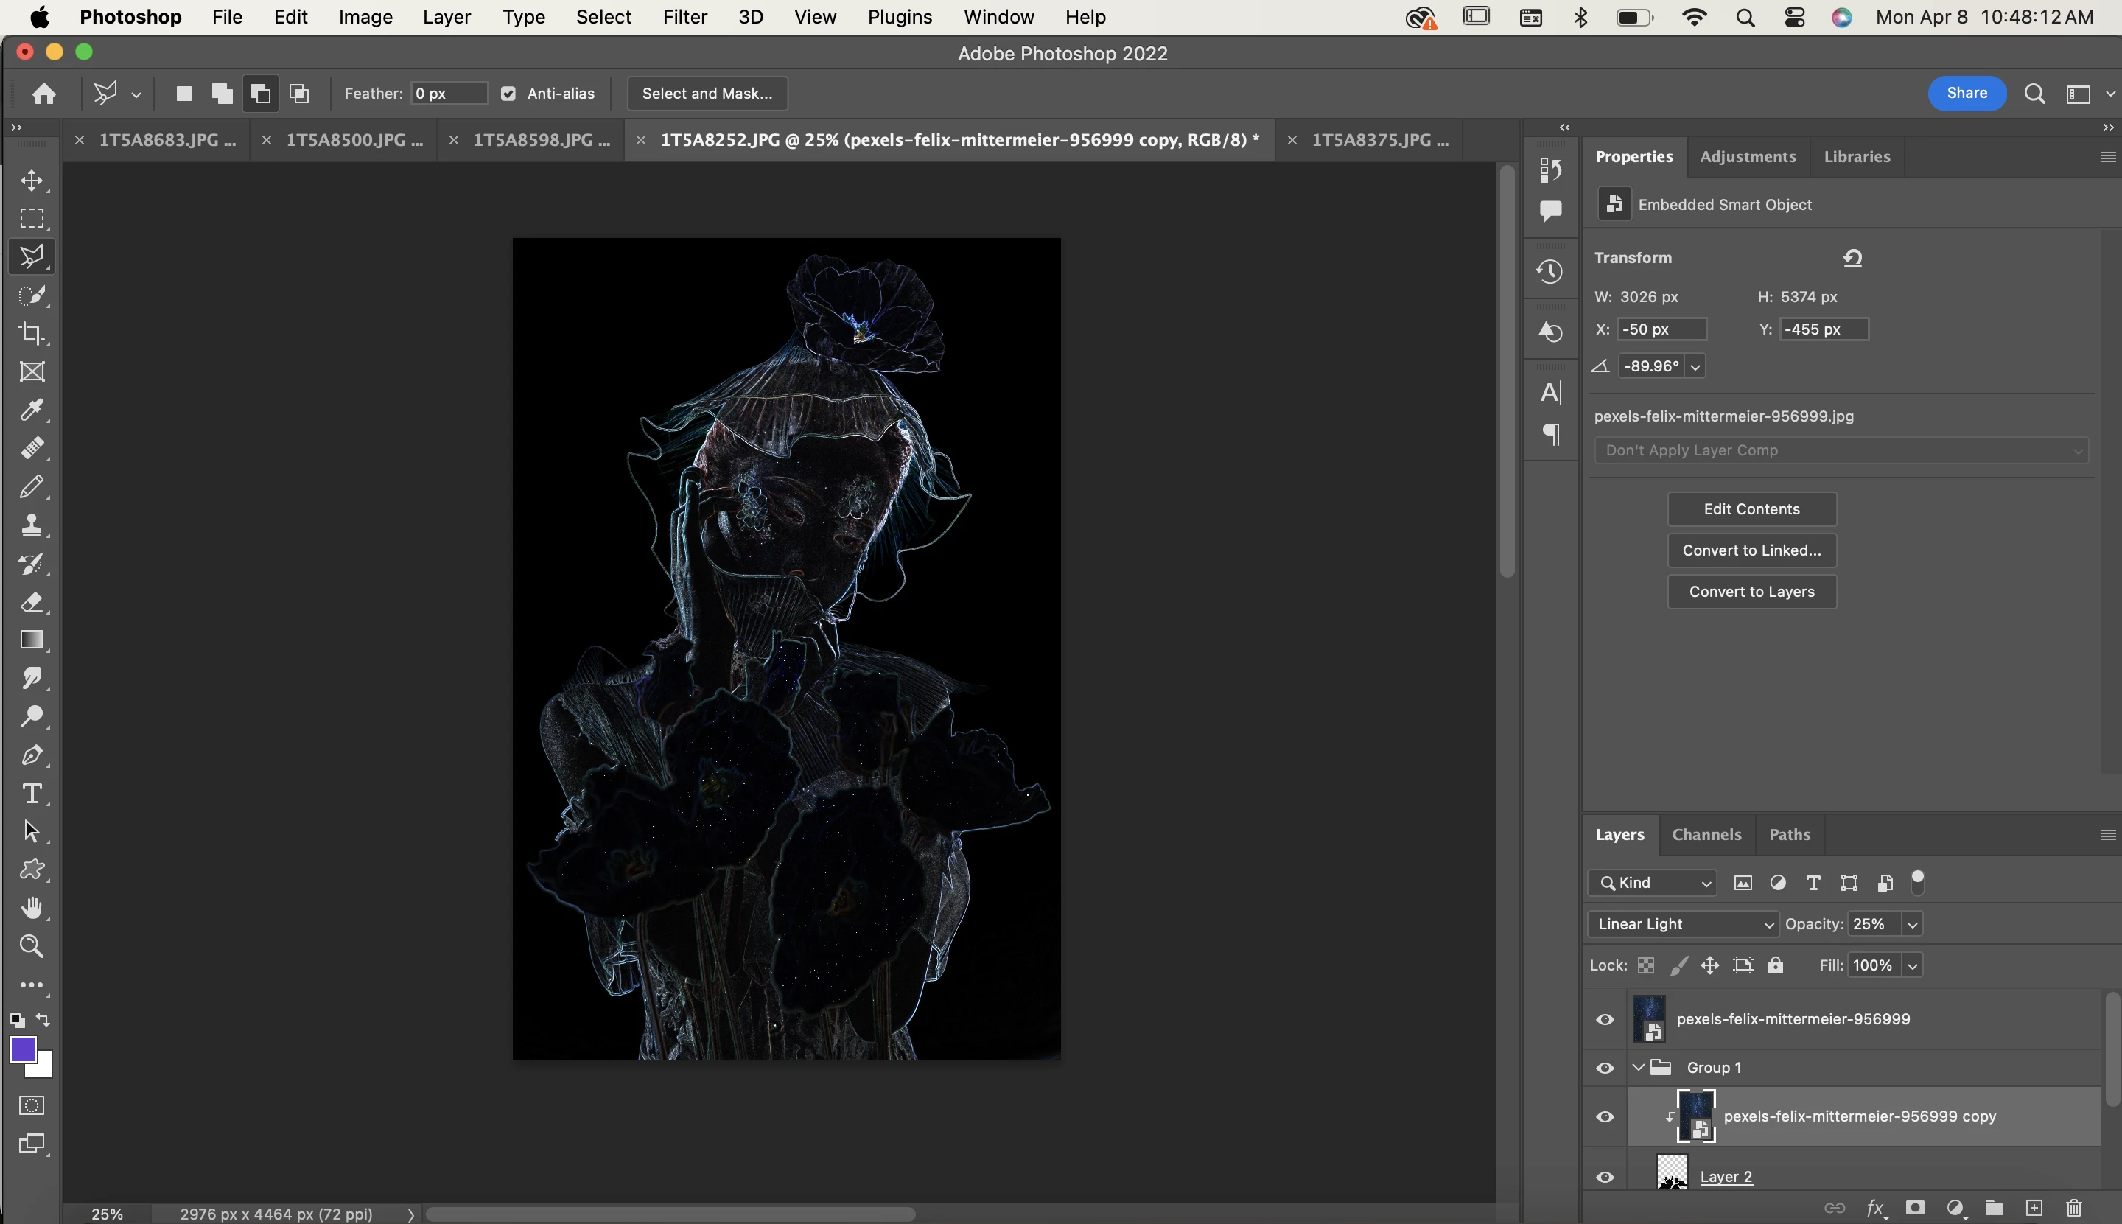Click the Edit Contents button
The height and width of the screenshot is (1224, 2122).
click(x=1751, y=509)
